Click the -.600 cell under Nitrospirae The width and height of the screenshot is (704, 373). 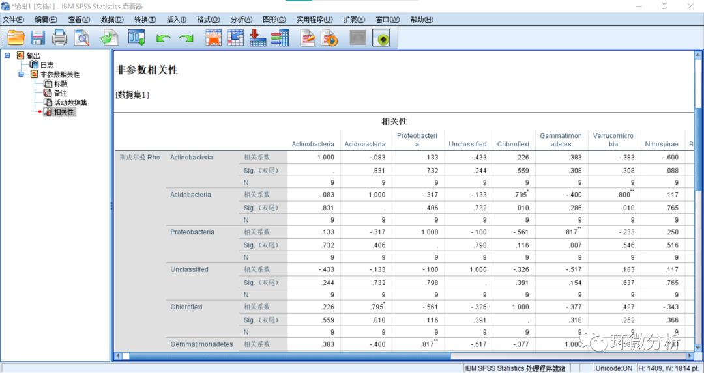670,158
